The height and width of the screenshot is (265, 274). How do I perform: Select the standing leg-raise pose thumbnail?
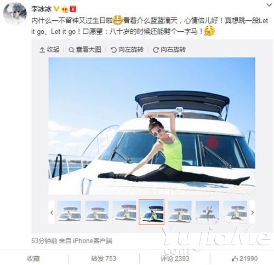[207, 212]
